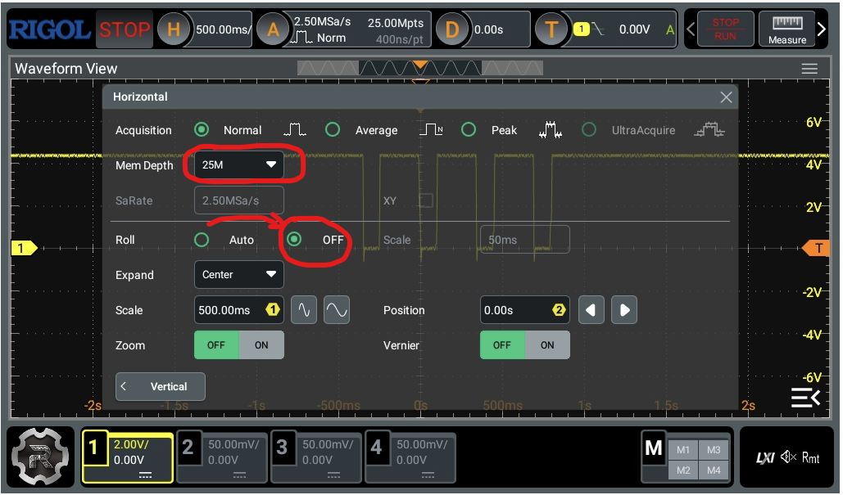Select math channel M4
Viewport: 843px width, 495px height.
click(x=714, y=470)
